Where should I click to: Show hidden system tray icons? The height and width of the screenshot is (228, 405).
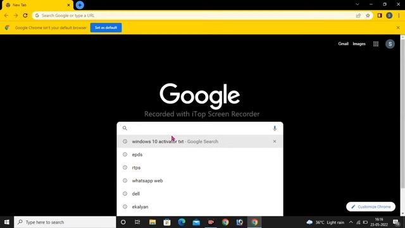(x=351, y=222)
